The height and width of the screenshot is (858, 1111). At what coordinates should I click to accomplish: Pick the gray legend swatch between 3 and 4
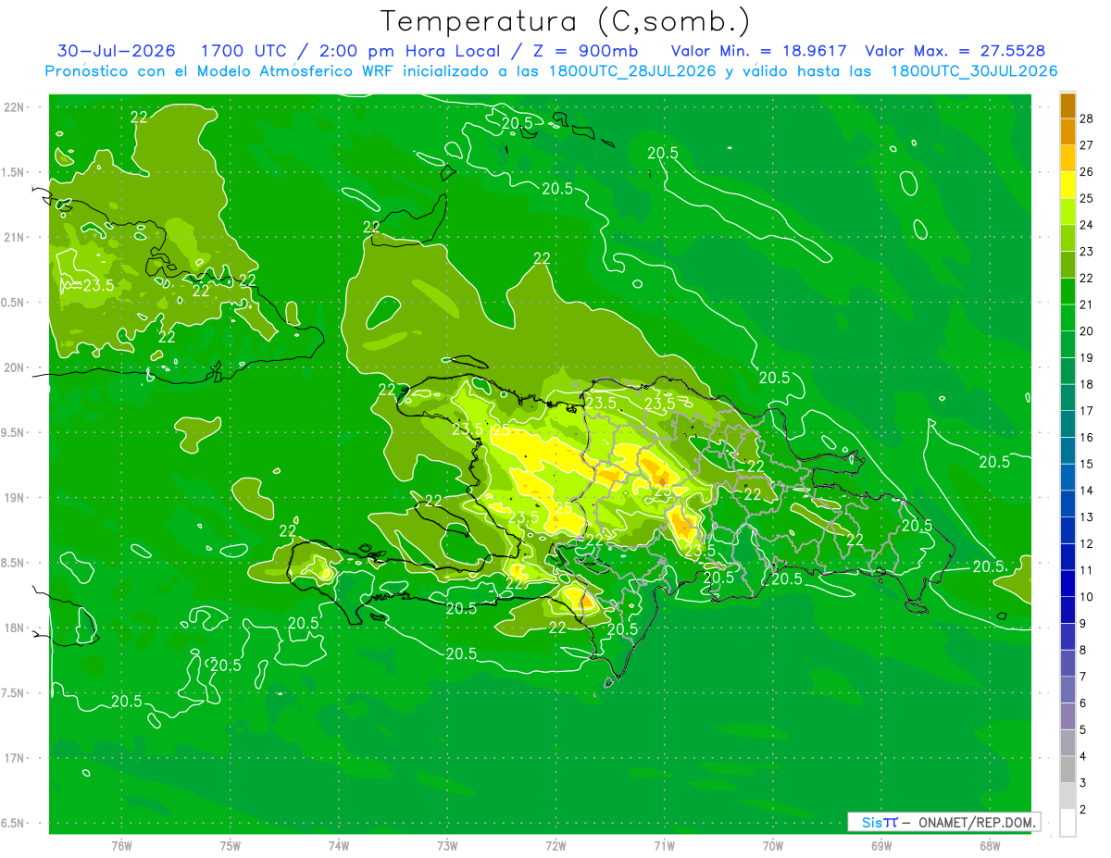[x=1067, y=770]
